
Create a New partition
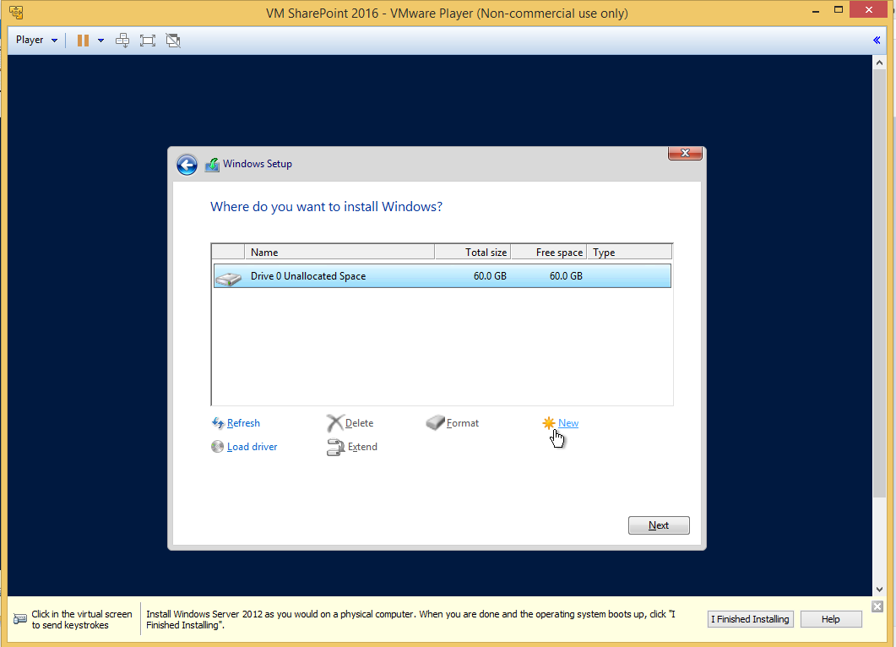coord(568,423)
